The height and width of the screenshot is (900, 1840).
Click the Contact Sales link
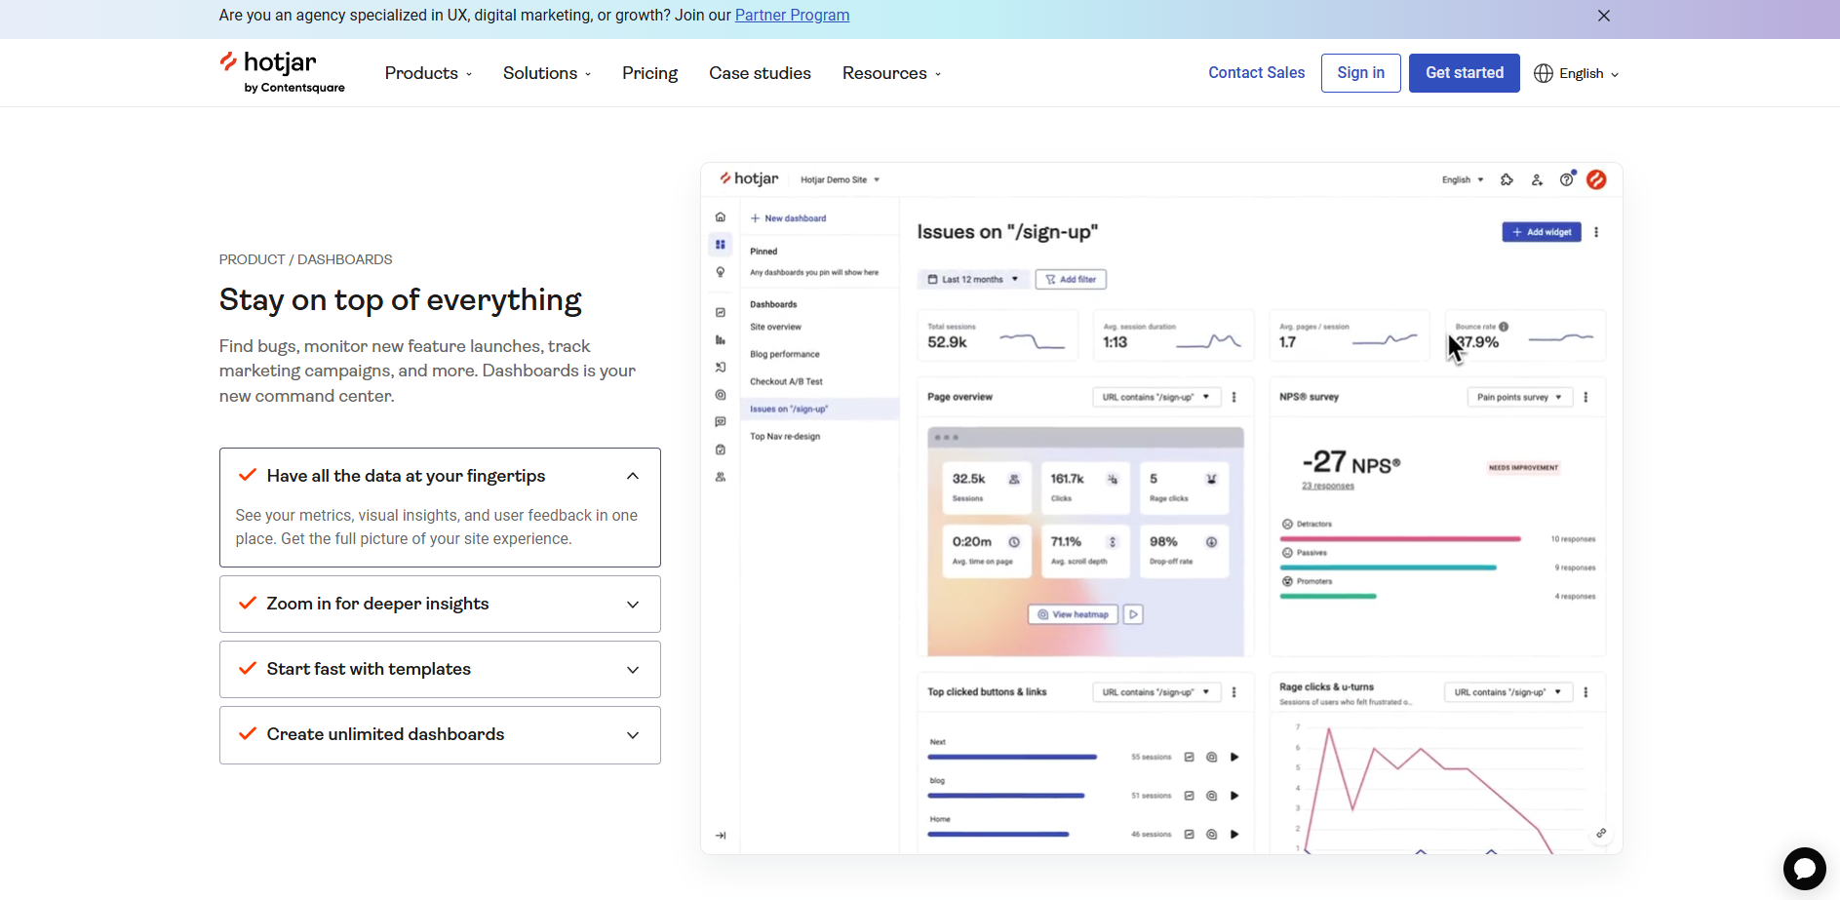[x=1256, y=73]
